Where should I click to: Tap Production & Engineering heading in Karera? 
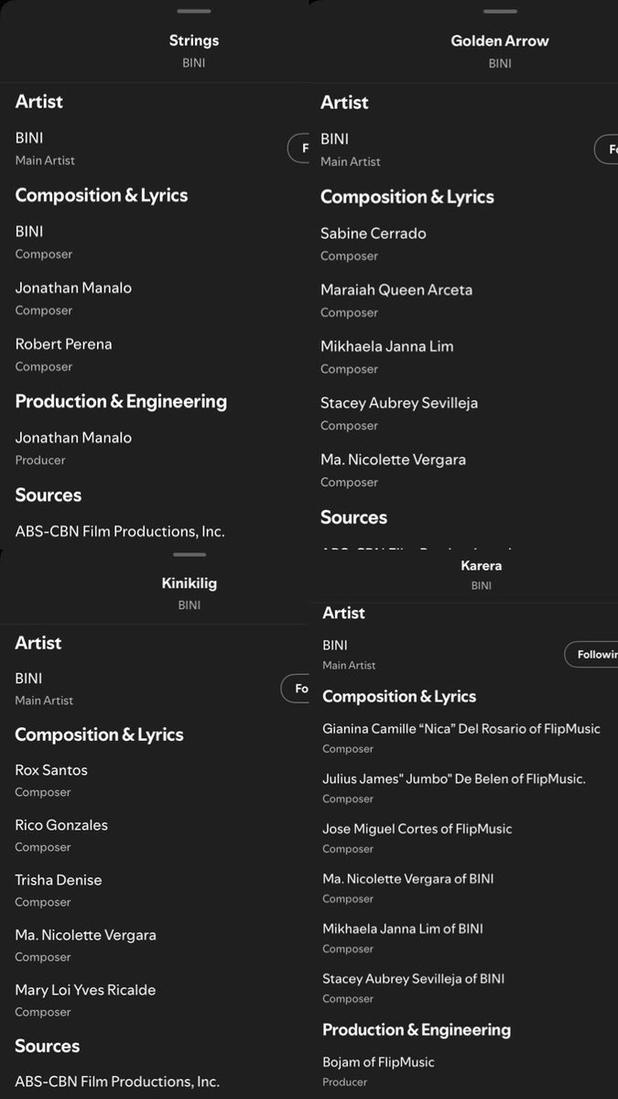[x=417, y=1029]
